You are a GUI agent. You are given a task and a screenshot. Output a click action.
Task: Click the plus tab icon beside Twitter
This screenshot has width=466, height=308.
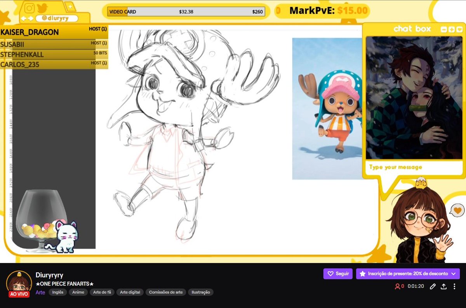coord(70,7)
